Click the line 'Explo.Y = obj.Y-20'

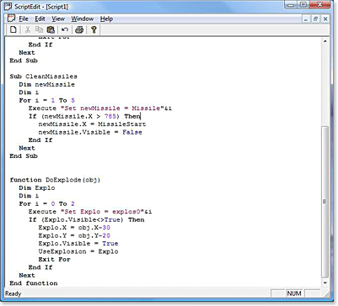pos(74,235)
